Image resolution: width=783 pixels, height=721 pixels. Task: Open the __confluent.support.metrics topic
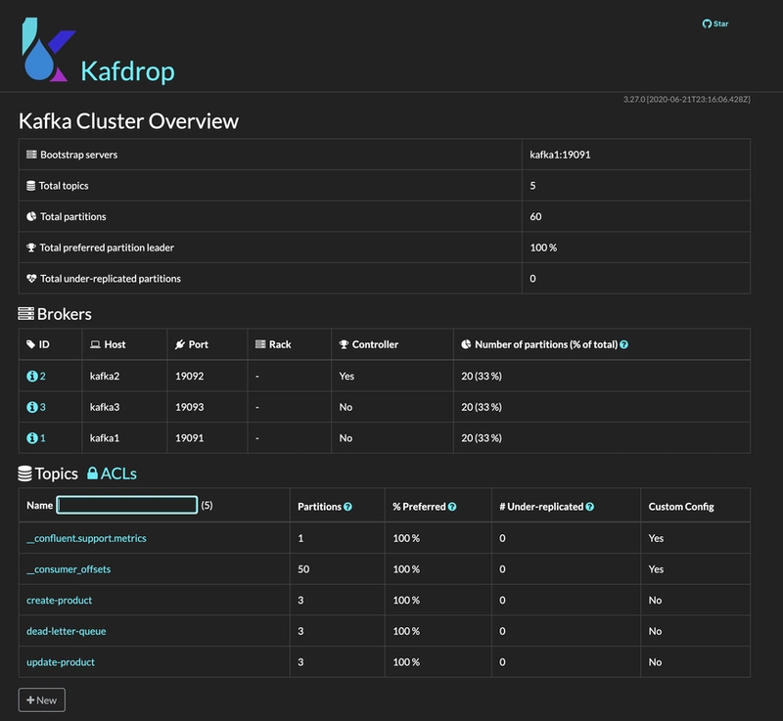tap(86, 538)
